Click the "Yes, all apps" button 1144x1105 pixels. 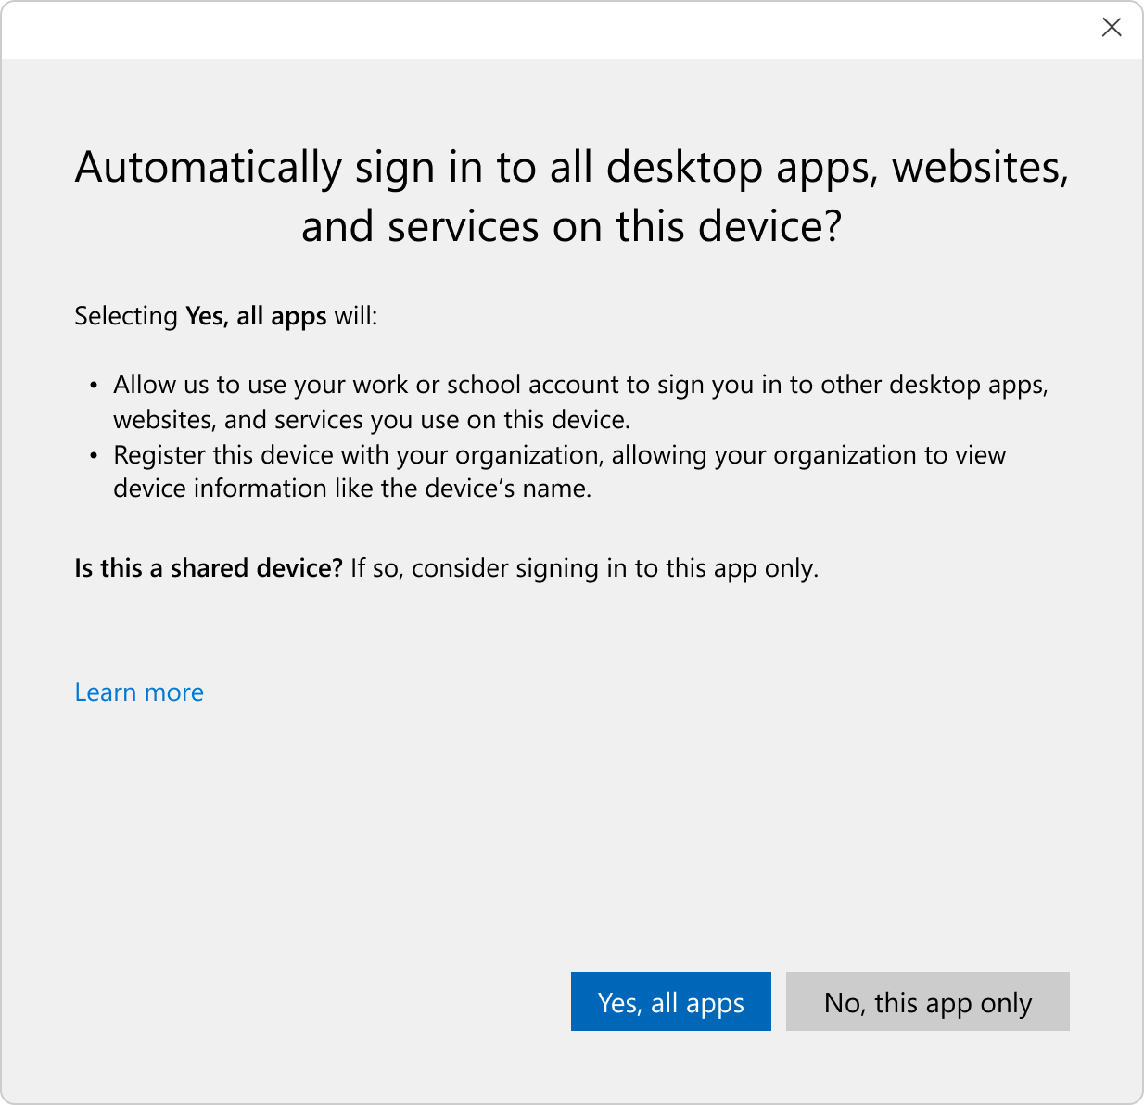point(670,1001)
